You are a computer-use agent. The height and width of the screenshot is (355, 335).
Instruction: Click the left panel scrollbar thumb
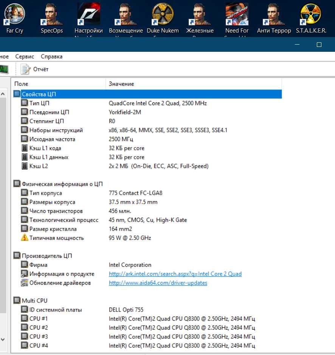pyautogui.click(x=3, y=205)
